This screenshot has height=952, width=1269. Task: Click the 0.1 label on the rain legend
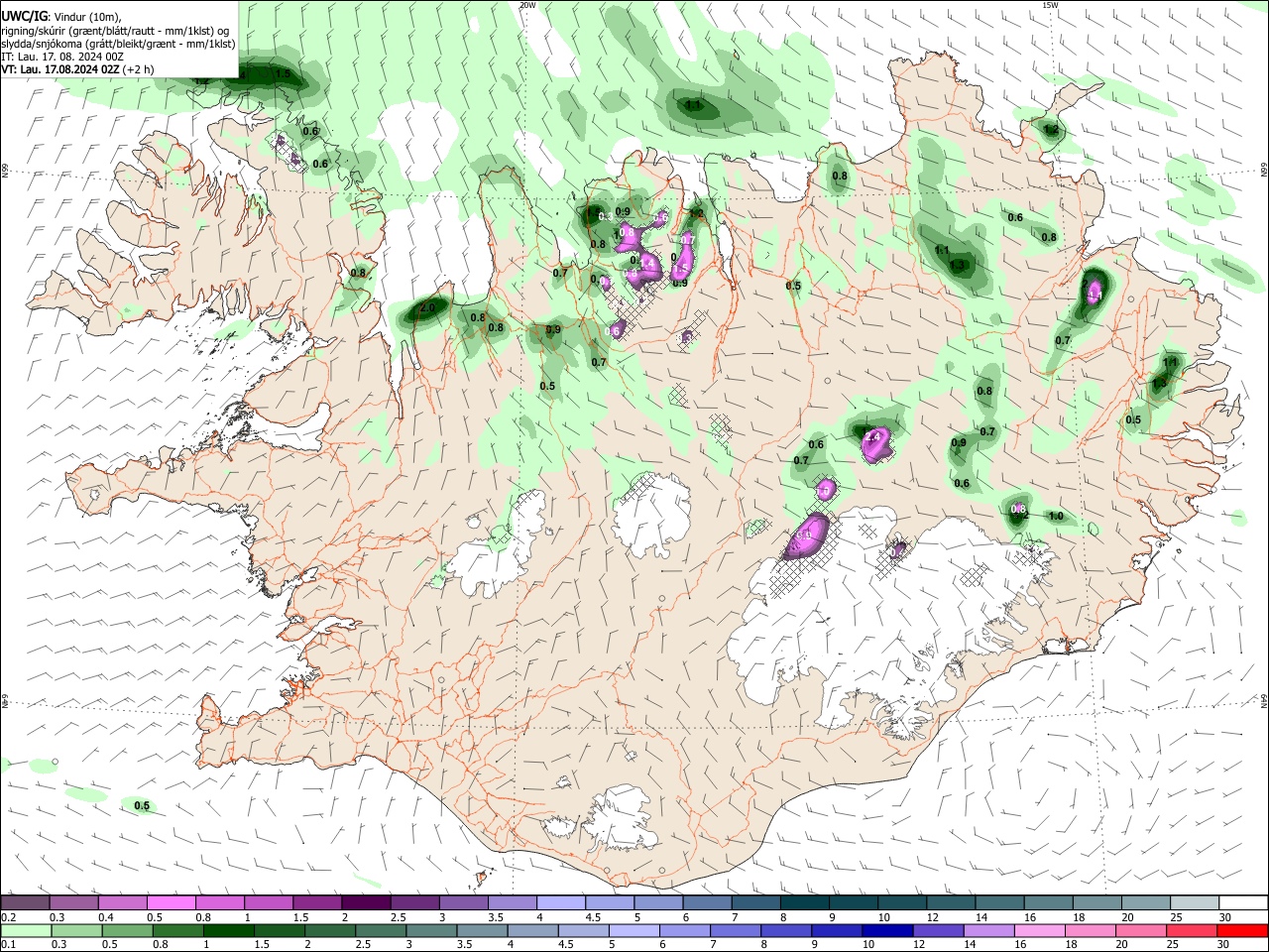click(8, 946)
